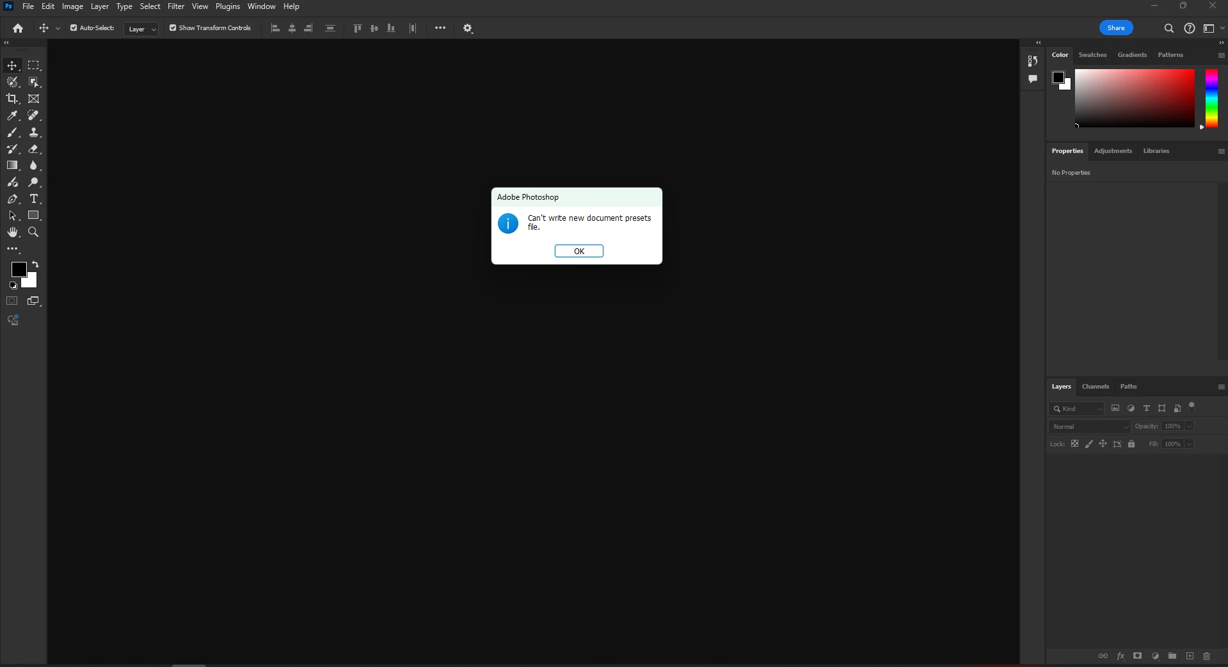Image resolution: width=1228 pixels, height=667 pixels.
Task: Select the Spot Healing Brush tool
Action: [34, 115]
